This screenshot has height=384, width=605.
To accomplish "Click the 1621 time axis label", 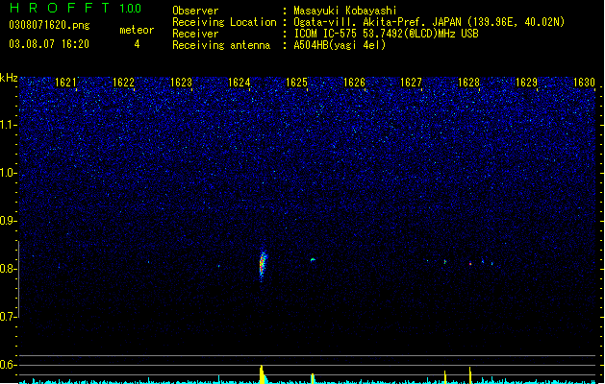I will click(x=65, y=83).
